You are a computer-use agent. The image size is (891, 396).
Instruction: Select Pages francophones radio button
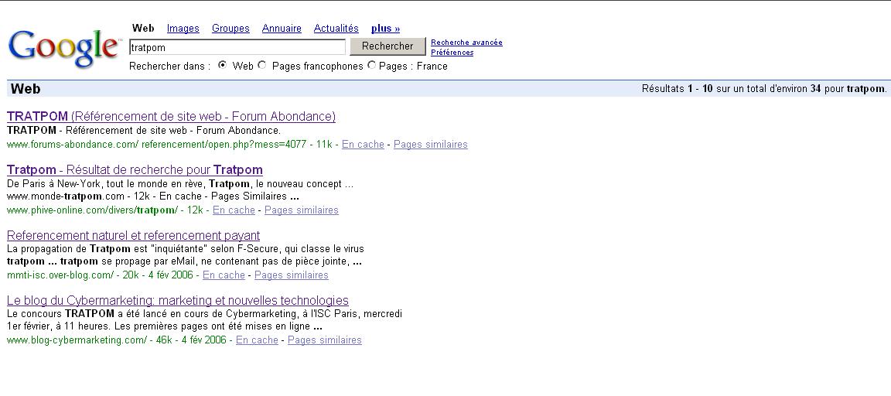pyautogui.click(x=262, y=65)
